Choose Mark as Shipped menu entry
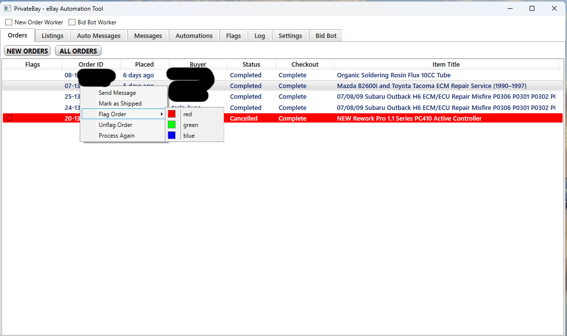Screen dimensions: 567x336 pyautogui.click(x=120, y=104)
